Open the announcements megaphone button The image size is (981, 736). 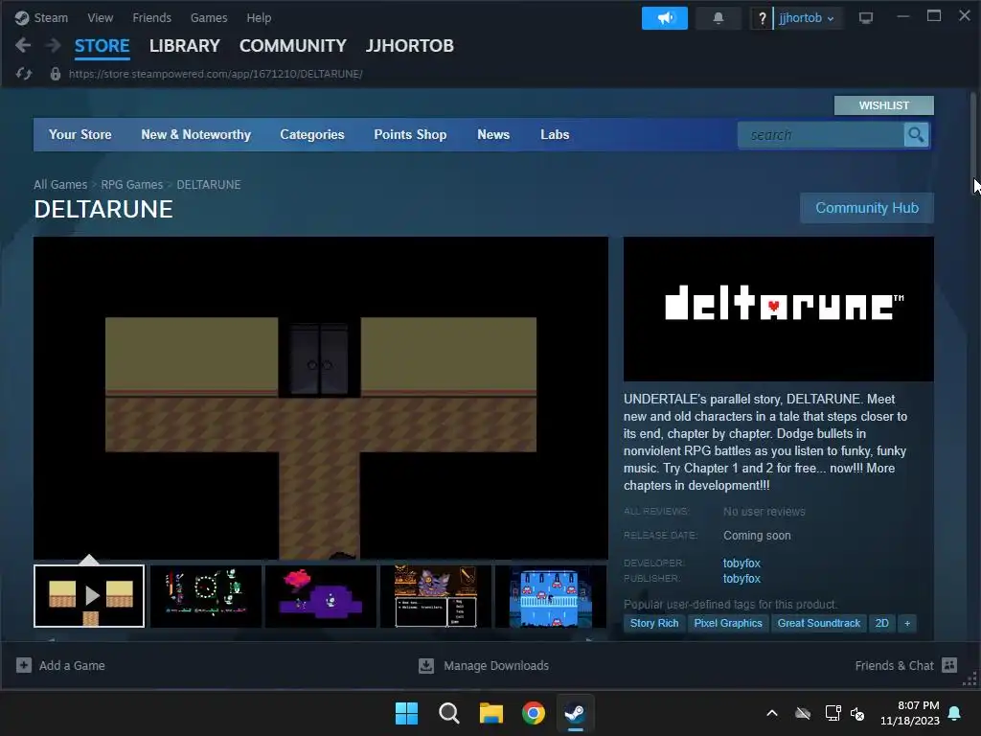click(665, 18)
